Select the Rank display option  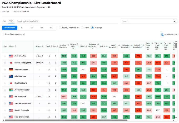pos(82,28)
